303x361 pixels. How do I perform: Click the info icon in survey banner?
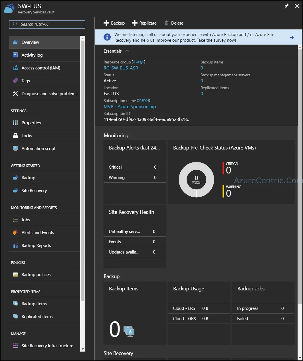pyautogui.click(x=107, y=37)
